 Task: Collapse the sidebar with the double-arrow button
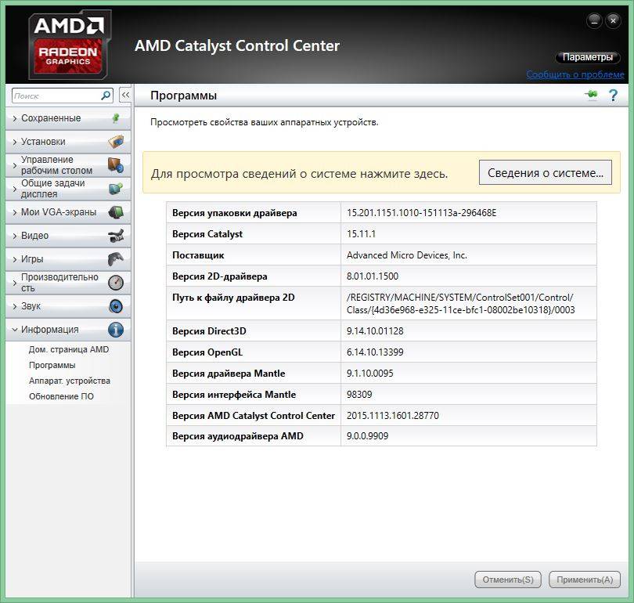coord(125,96)
